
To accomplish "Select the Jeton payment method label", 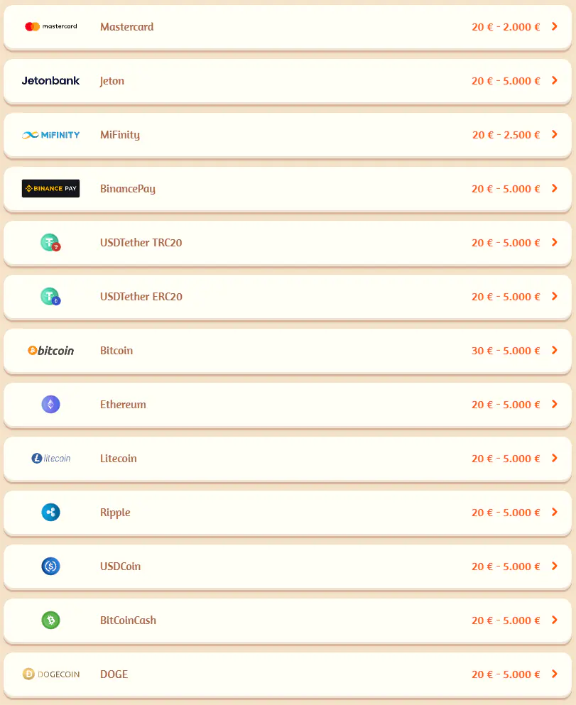I will (112, 81).
